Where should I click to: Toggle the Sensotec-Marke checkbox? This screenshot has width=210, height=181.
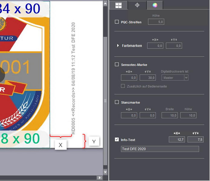[117, 64]
